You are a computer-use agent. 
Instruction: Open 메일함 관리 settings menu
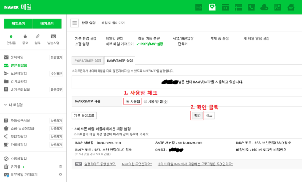point(114,38)
